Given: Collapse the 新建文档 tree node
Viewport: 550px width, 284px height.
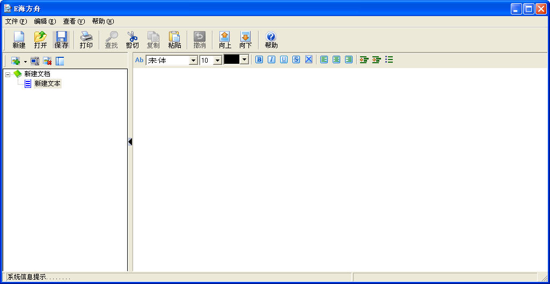Looking at the screenshot, I should (x=8, y=74).
